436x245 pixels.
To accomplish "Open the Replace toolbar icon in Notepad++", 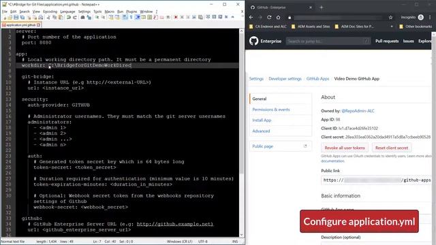I will click(89, 17).
